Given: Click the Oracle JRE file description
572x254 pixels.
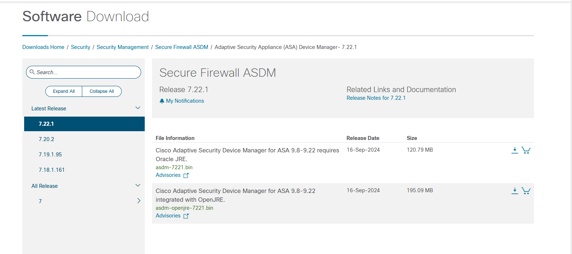Looking at the screenshot, I should pos(247,155).
